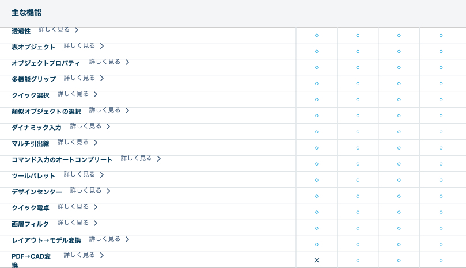Viewport: 466px width, 268px height.
Task: Click the chevron icon next to クイック電卓
Action: [96, 206]
